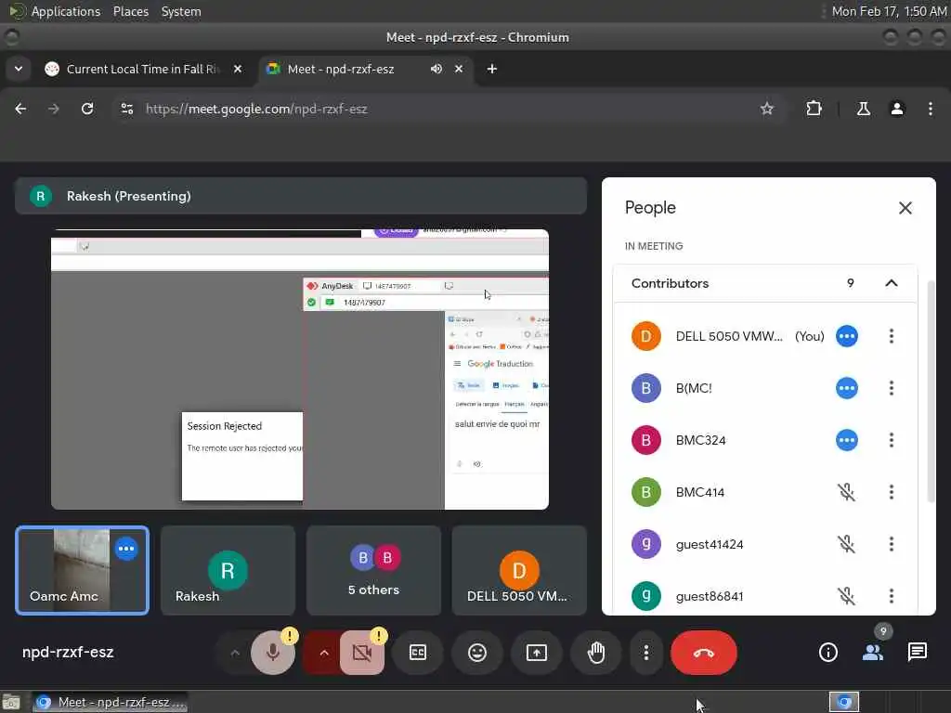Viewport: 951px width, 713px height.
Task: Open more options three-dot menu in call bar
Action: (x=646, y=653)
